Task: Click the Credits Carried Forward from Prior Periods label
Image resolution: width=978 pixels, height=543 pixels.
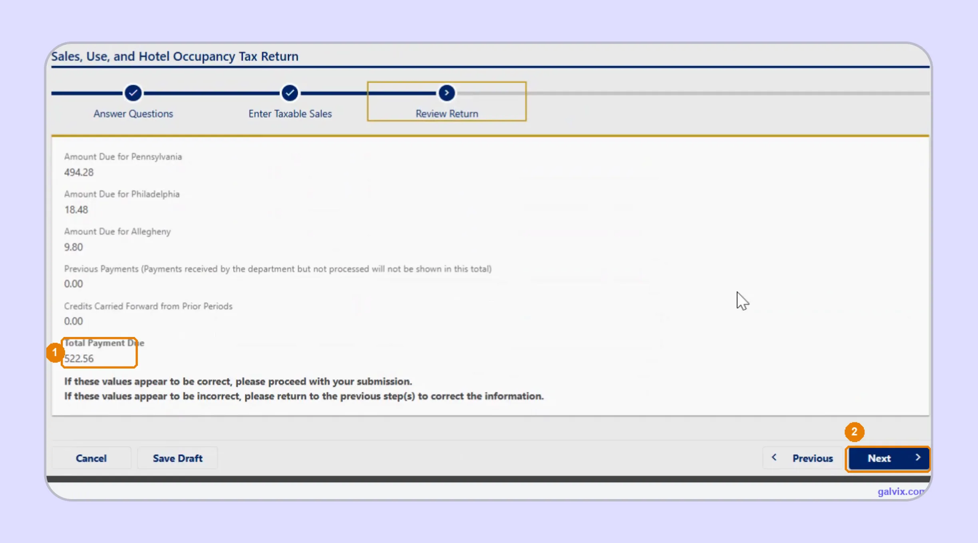Action: pos(148,306)
